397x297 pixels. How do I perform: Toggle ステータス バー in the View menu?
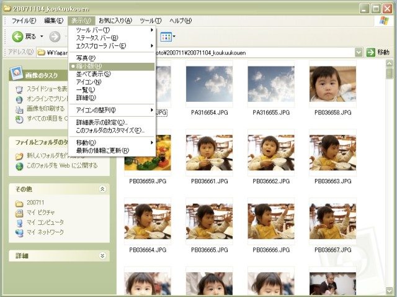point(97,38)
